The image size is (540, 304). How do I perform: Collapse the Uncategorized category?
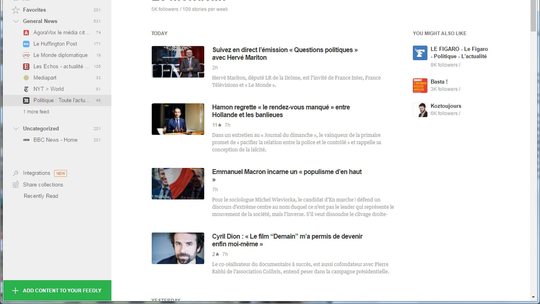pyautogui.click(x=16, y=129)
